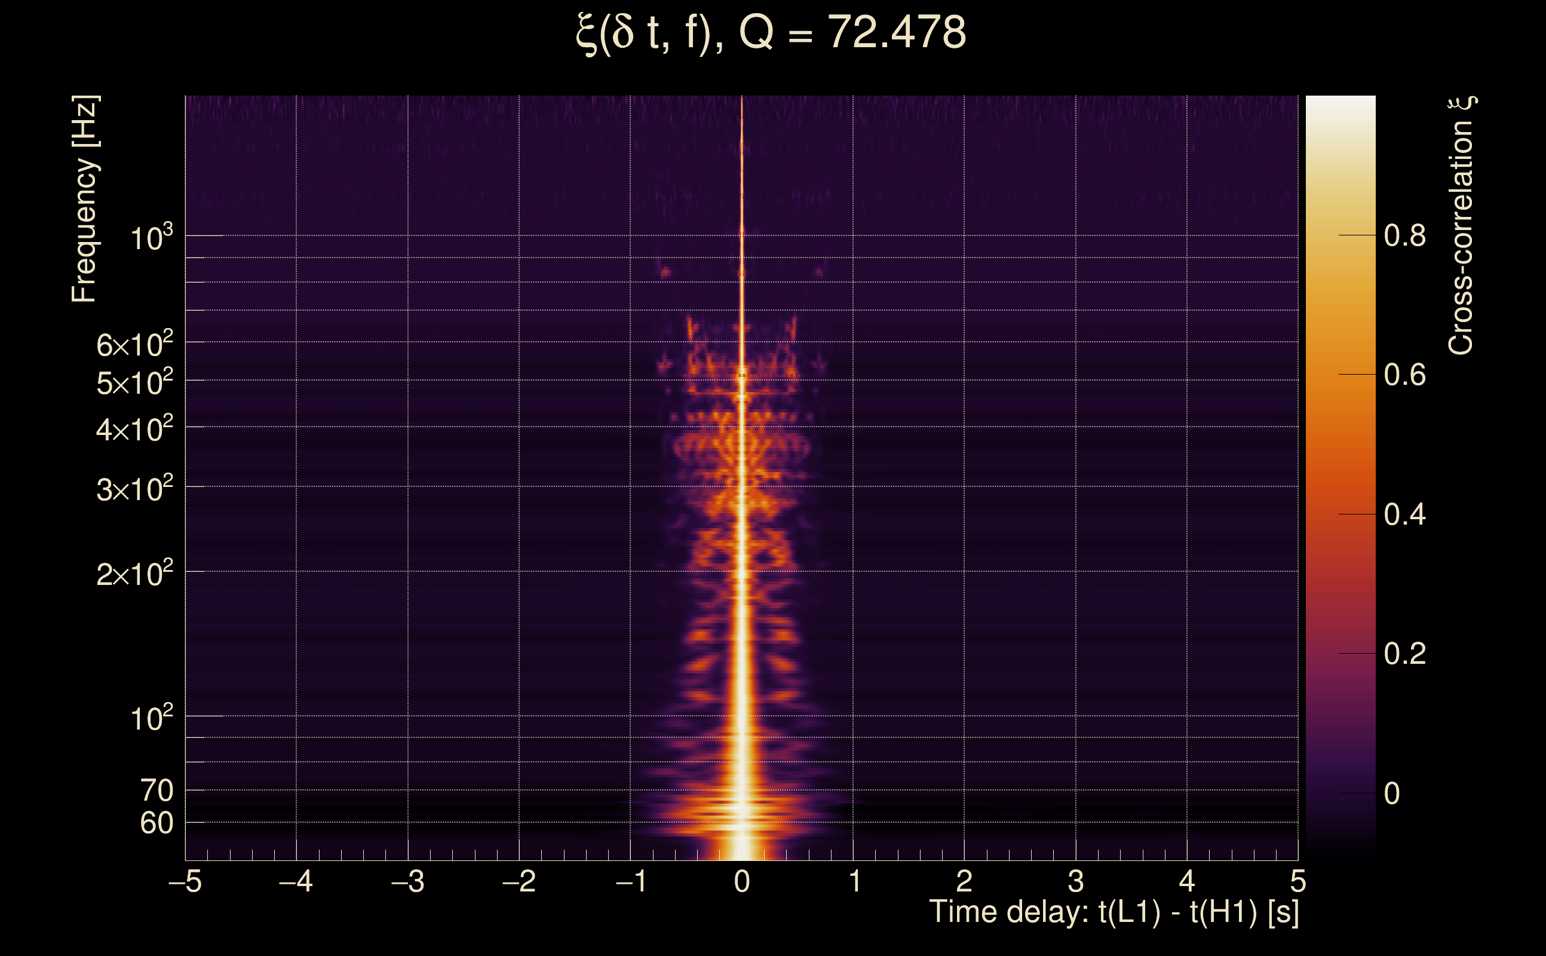This screenshot has width=1546, height=956.
Task: Click the −2 time delay tick label
Action: coord(519,881)
